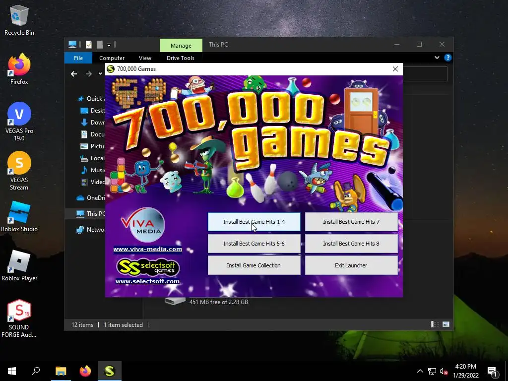Click the Exit Launcher button
Viewport: 508px width, 381px height.
click(x=351, y=265)
